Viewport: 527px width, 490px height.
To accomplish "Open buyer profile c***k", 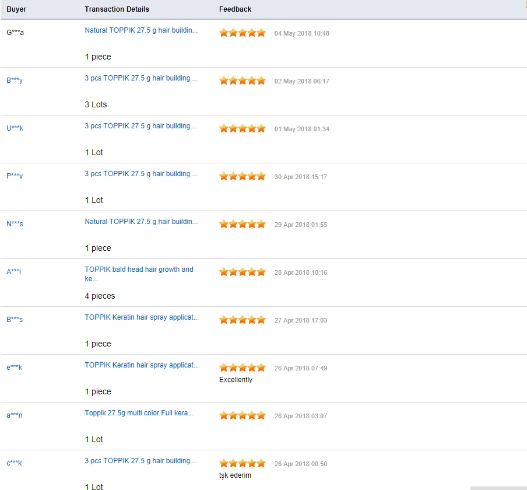I will coord(14,463).
